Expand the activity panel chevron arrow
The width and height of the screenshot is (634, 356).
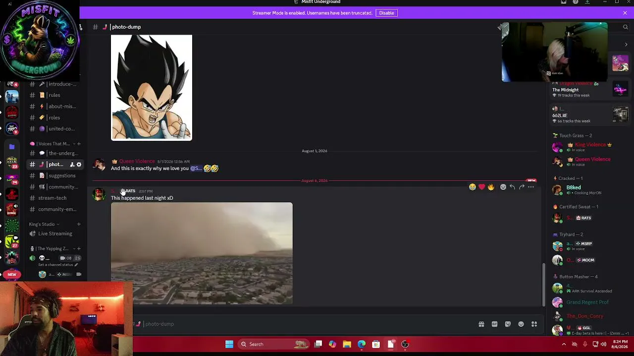(x=626, y=44)
